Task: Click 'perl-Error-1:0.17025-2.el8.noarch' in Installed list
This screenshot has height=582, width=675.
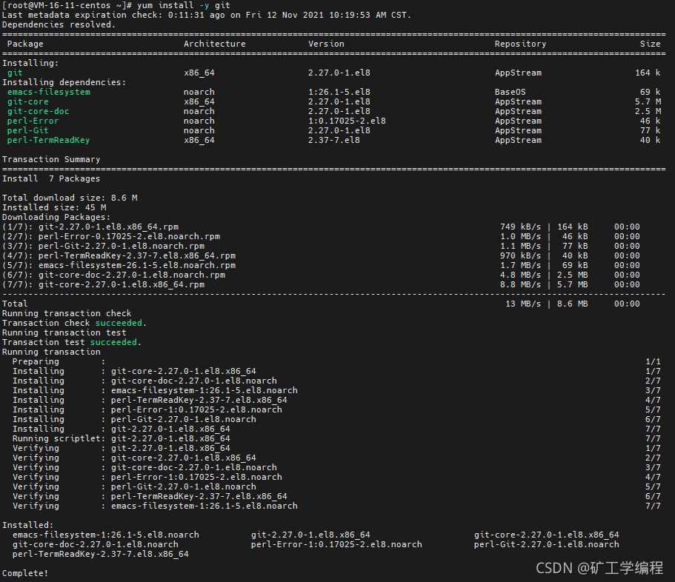Action: tap(336, 544)
